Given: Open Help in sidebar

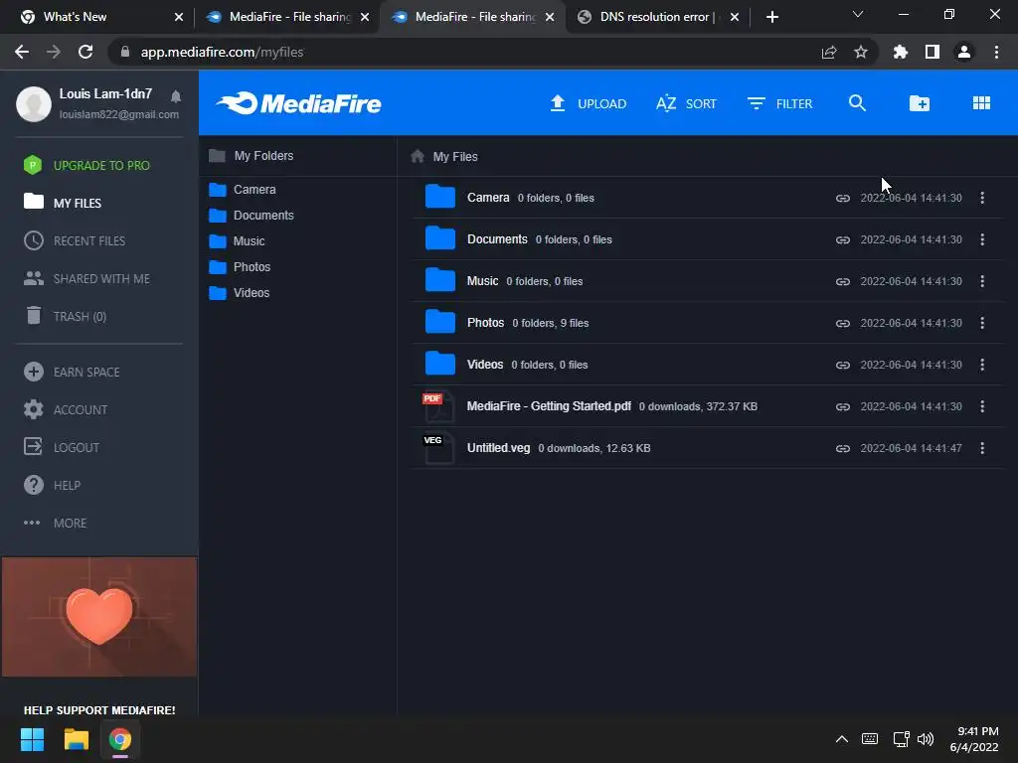Looking at the screenshot, I should click(x=52, y=485).
